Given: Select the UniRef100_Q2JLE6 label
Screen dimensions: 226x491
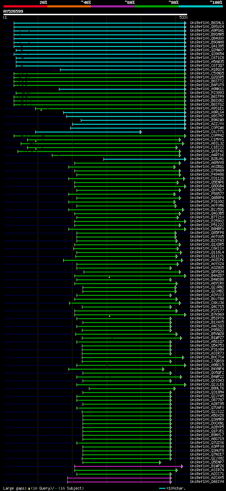Looking at the screenshot, I should click(207, 385).
